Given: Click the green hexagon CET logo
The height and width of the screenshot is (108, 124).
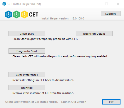Looking at the screenshot, I should 16,14.
